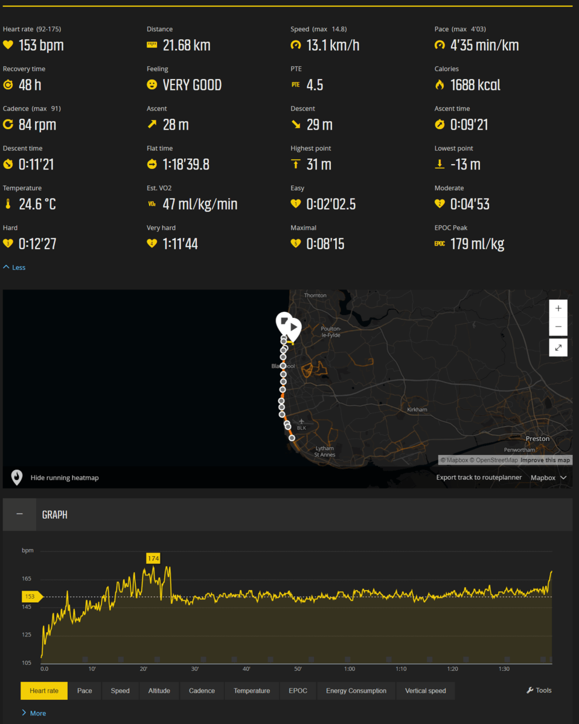The width and height of the screenshot is (579, 724).
Task: Click the heart rate heart icon
Action: [x=8, y=45]
